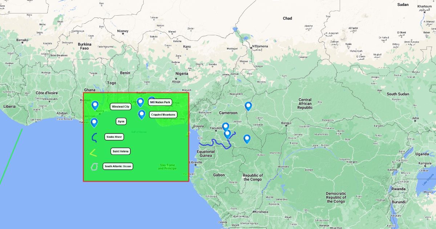Select lower of two overlapping pins near Yaoundé
The height and width of the screenshot is (229, 436).
coord(227,134)
